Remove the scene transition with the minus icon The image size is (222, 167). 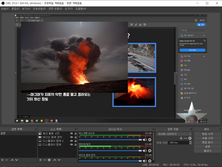pyautogui.click(x=186, y=138)
